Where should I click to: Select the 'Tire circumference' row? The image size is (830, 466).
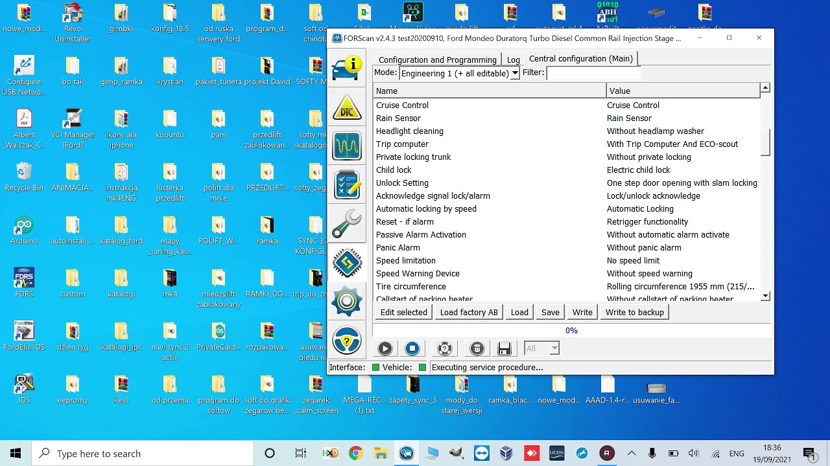pos(567,286)
